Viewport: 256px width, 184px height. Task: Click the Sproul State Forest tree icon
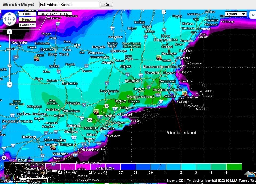click(17, 107)
